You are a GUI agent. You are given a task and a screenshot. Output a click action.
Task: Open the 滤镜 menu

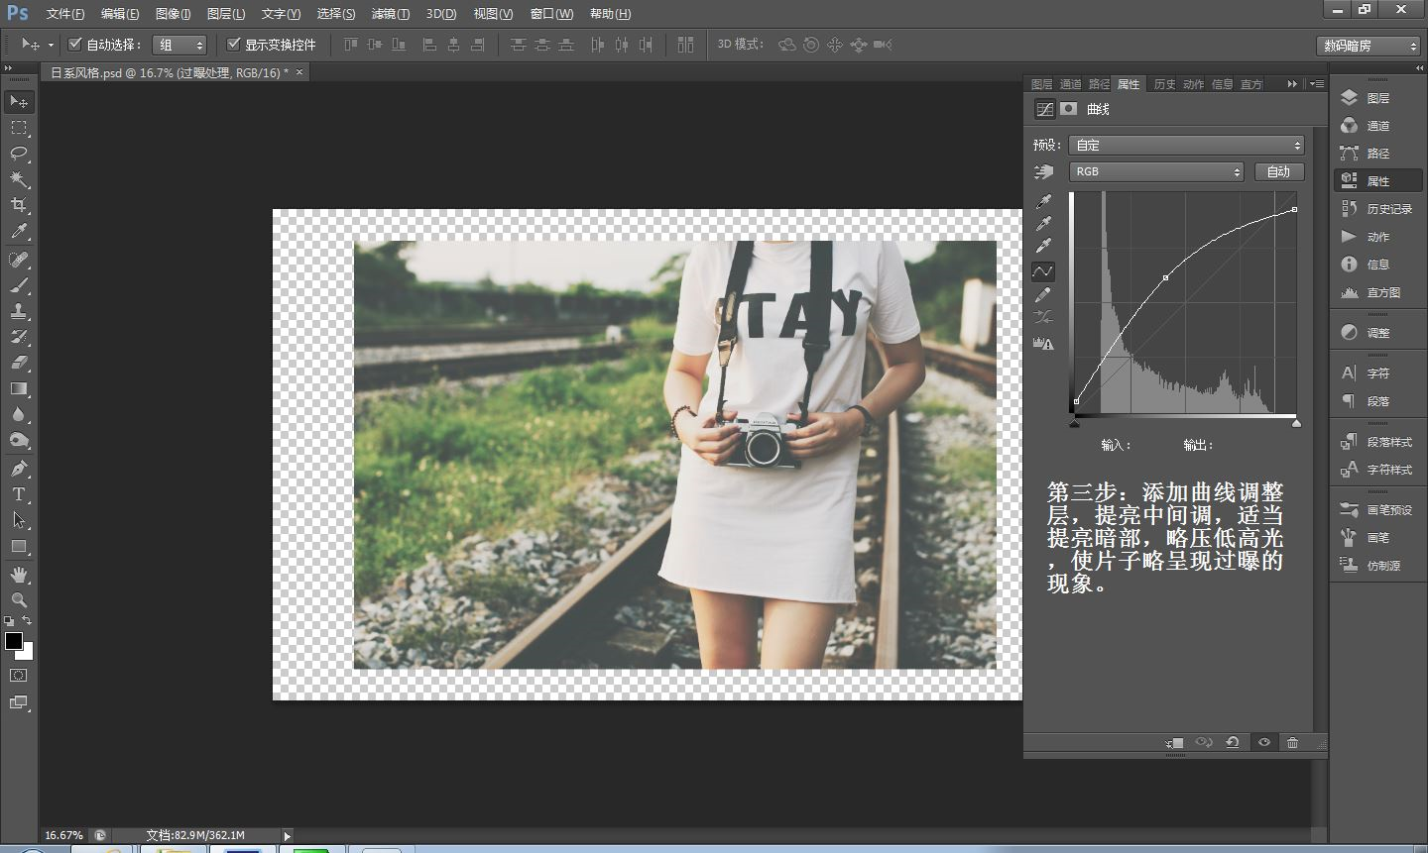click(x=390, y=14)
